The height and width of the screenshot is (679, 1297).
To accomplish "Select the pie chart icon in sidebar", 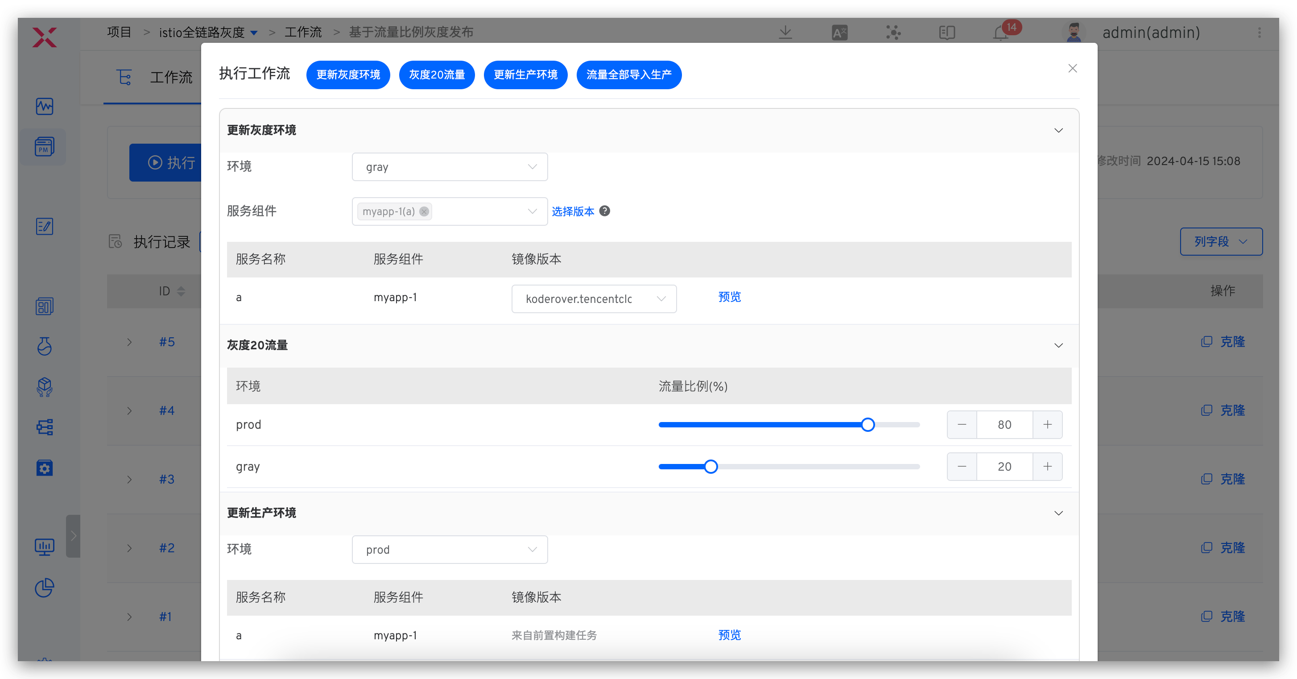I will (x=44, y=588).
